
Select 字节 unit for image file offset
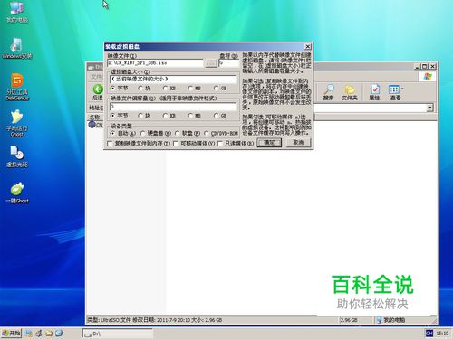click(x=113, y=116)
